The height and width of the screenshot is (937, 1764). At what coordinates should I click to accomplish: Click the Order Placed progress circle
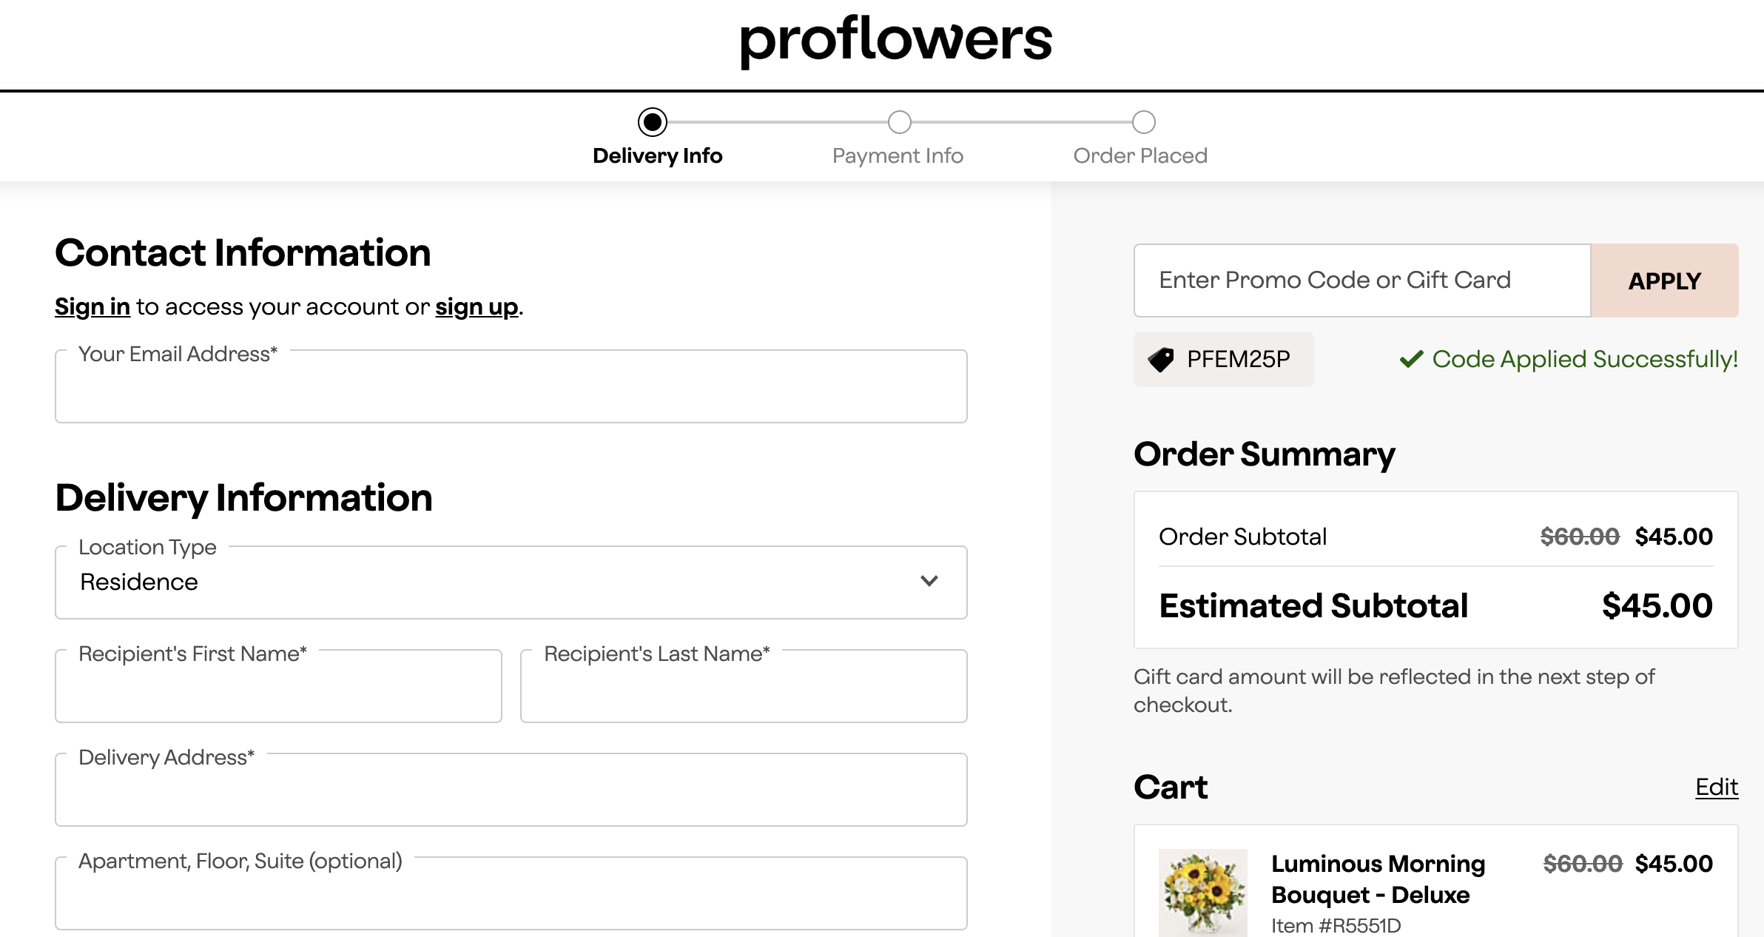(x=1144, y=123)
